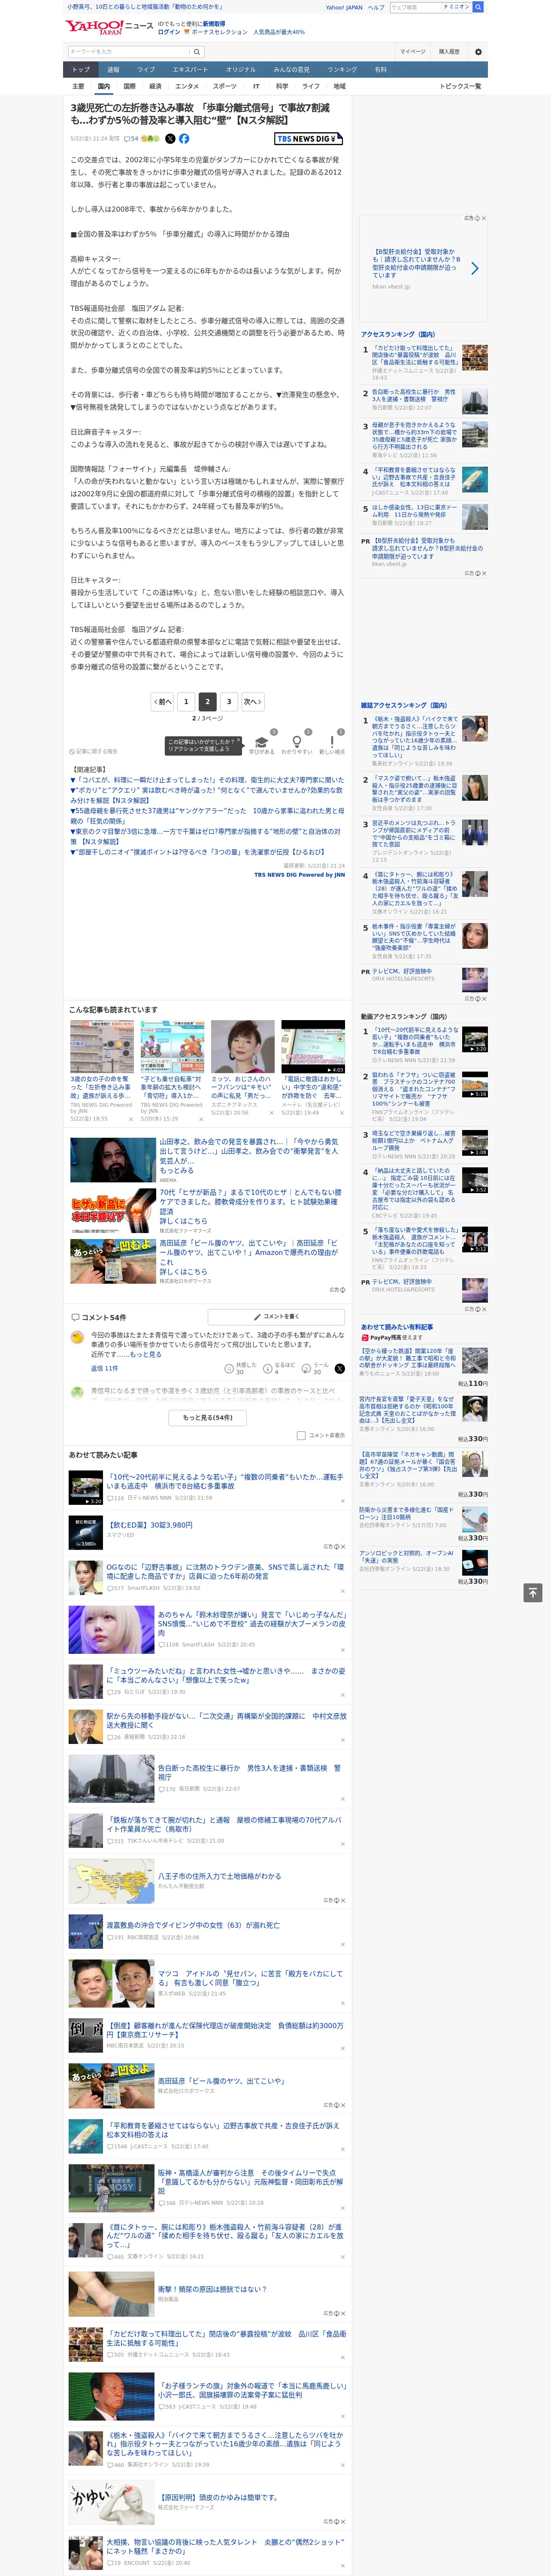Click the キーワードを入力 search field
Viewport: 551px width, 2576px height.
coord(129,51)
